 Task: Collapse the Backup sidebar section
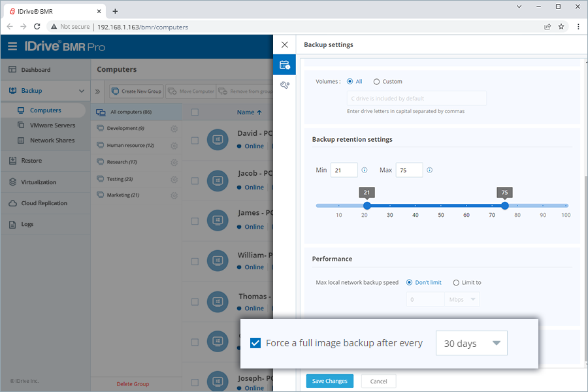tap(81, 91)
